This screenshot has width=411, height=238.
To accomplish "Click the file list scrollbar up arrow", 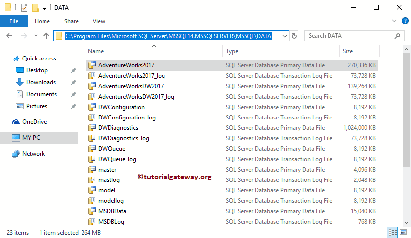I will coord(406,49).
